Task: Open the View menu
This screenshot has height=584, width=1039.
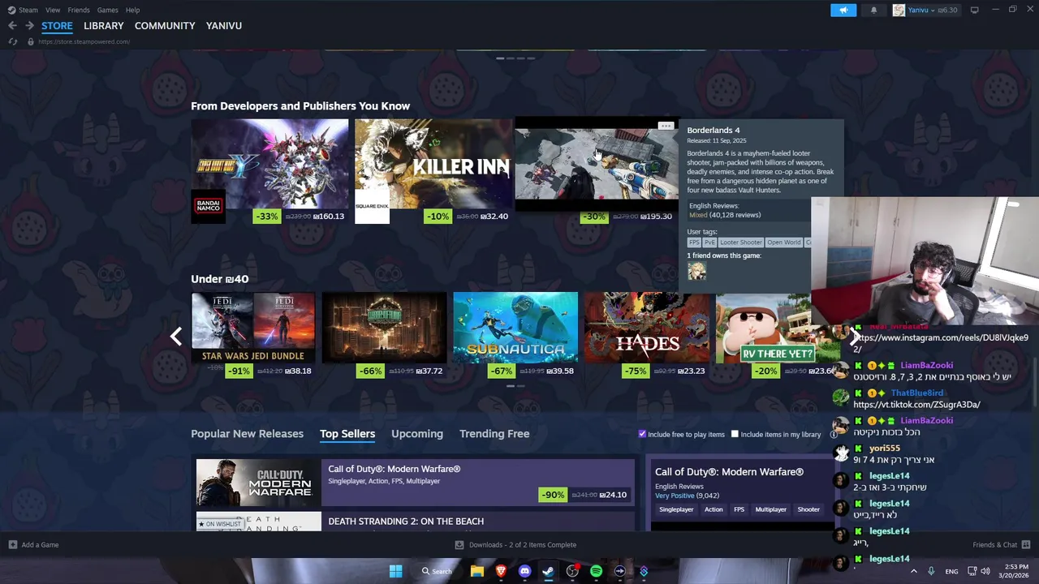Action: [53, 10]
